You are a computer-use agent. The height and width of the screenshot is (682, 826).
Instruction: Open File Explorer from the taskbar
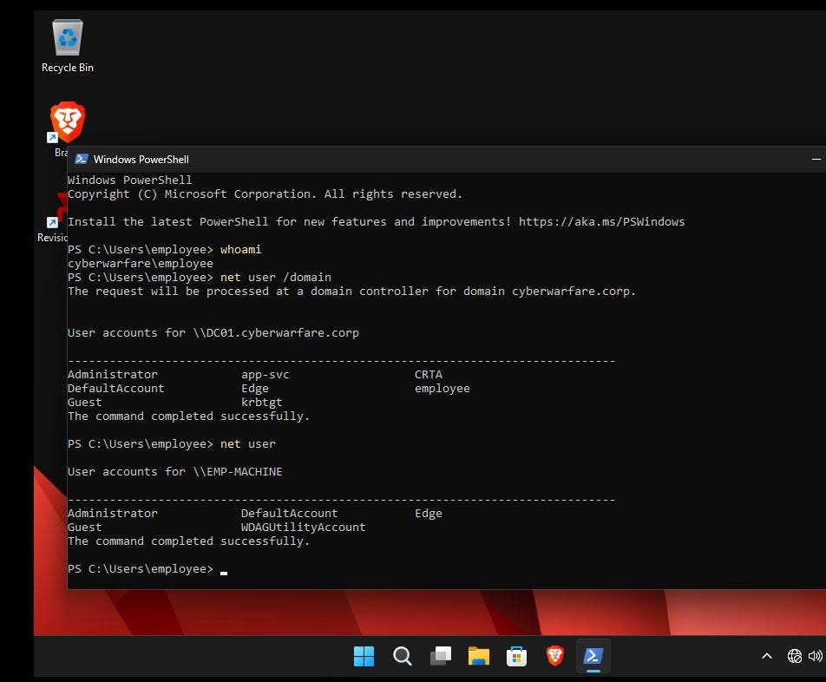[478, 656]
